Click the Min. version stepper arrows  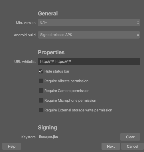138,23
